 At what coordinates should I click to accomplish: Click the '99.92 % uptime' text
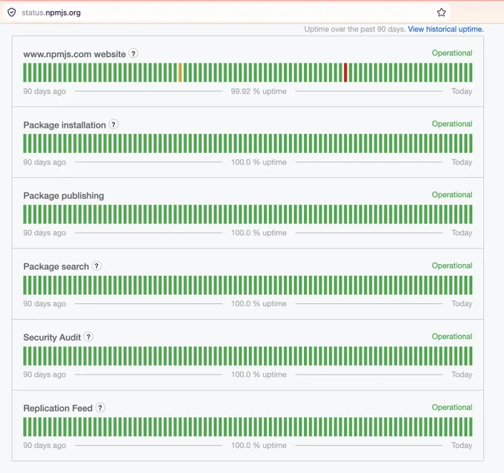[259, 91]
